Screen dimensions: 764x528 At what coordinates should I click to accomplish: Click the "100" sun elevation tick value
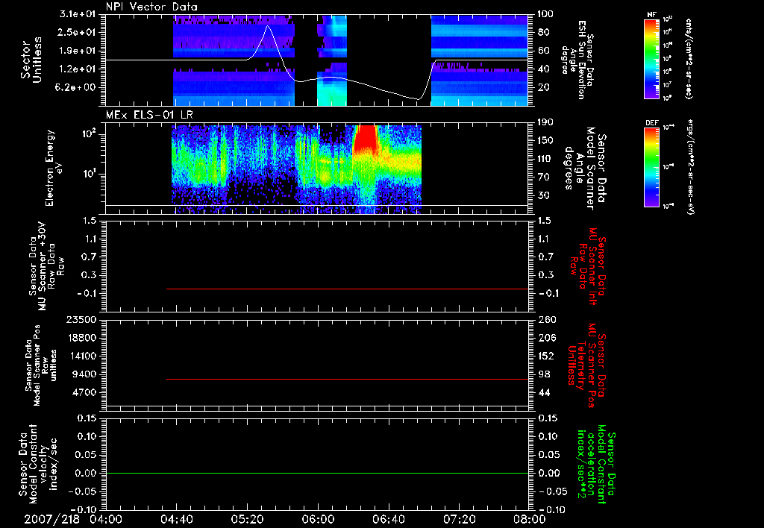545,14
